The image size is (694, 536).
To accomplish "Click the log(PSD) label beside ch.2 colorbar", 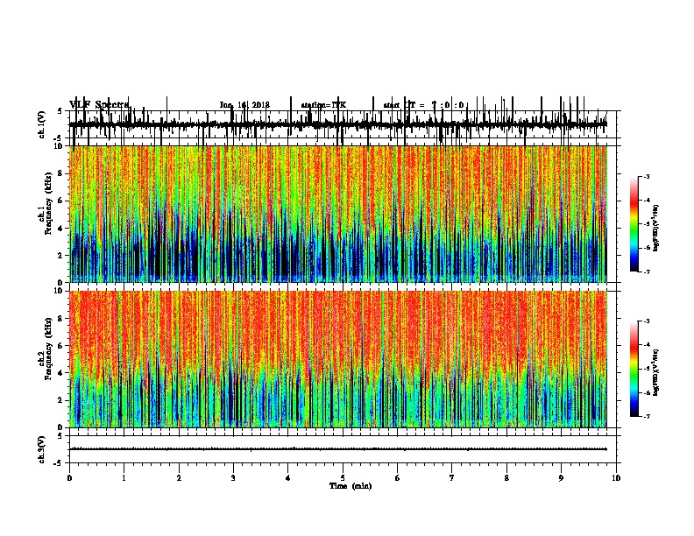I will (x=656, y=373).
